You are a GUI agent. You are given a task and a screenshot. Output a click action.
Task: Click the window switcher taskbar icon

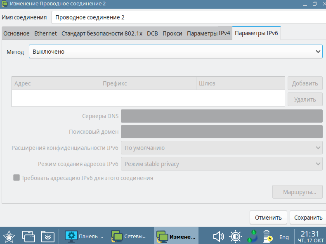click(28, 237)
